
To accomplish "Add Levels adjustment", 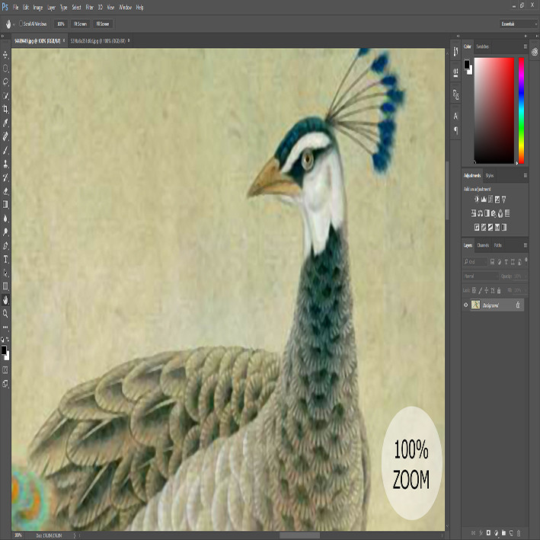I will click(484, 199).
